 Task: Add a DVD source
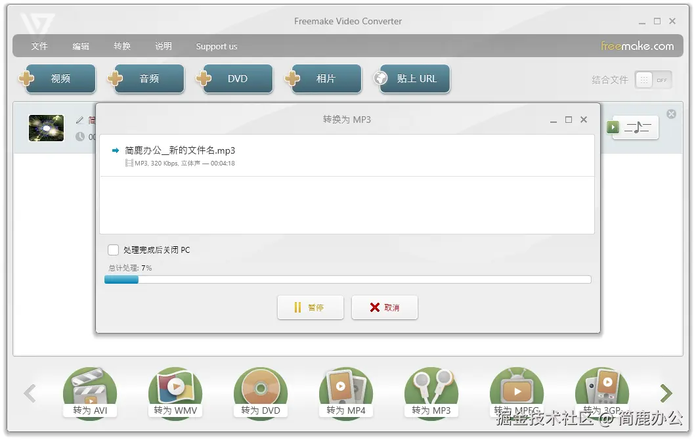[x=234, y=79]
